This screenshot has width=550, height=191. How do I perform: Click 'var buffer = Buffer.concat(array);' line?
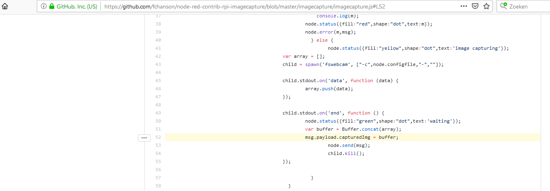[x=353, y=129]
